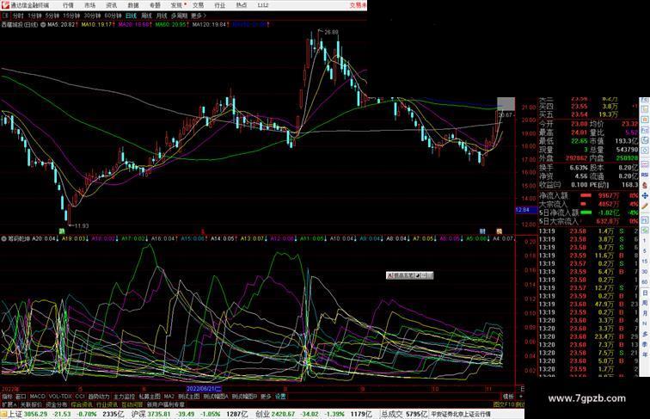Expand the 更多 indicators list in bottom tab bar
The width and height of the screenshot is (650, 419).
click(266, 397)
